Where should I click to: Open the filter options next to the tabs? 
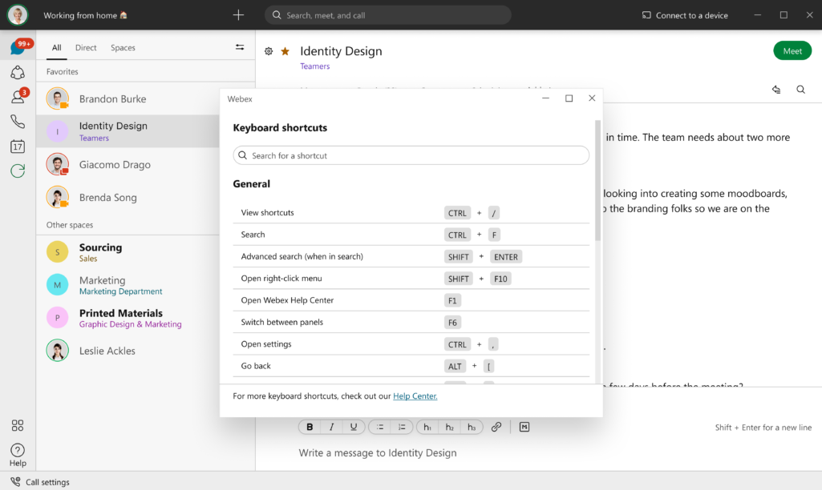(x=239, y=47)
